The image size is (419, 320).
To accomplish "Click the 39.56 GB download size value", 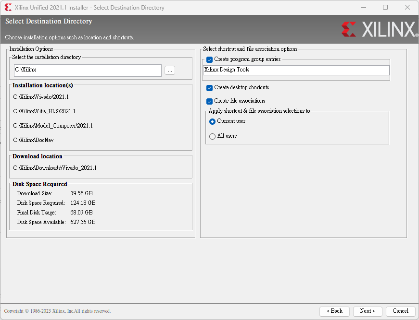I will coord(81,193).
